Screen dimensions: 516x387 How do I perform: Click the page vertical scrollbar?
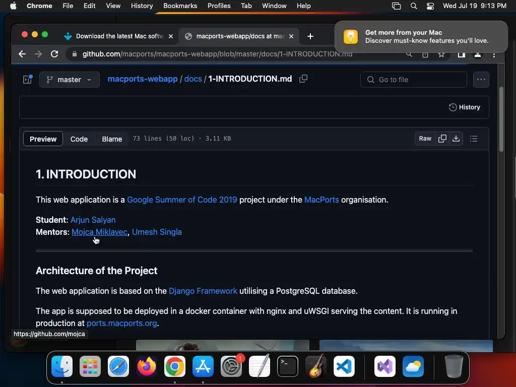501,119
